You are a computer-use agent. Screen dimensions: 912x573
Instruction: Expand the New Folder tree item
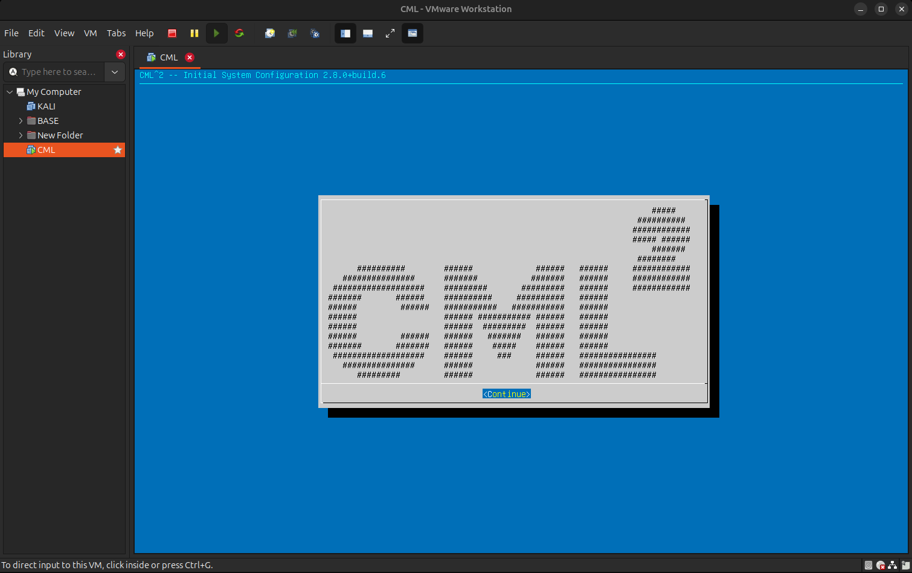click(x=21, y=135)
